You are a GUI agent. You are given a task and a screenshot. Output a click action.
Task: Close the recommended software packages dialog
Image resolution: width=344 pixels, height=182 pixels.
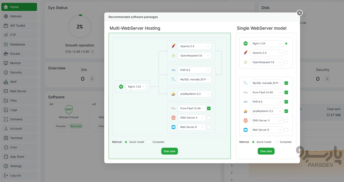click(x=299, y=13)
